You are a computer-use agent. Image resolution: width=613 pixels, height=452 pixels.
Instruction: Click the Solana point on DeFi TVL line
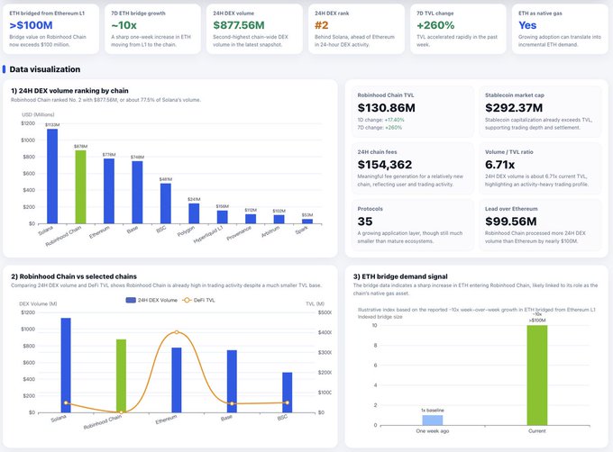click(x=66, y=402)
